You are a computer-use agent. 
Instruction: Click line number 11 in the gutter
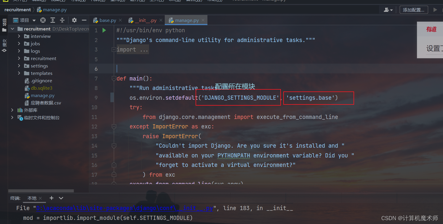pyautogui.click(x=94, y=117)
